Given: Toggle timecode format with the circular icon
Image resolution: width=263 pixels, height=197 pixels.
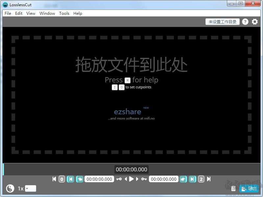Looking at the screenshot, I should pos(10,188).
